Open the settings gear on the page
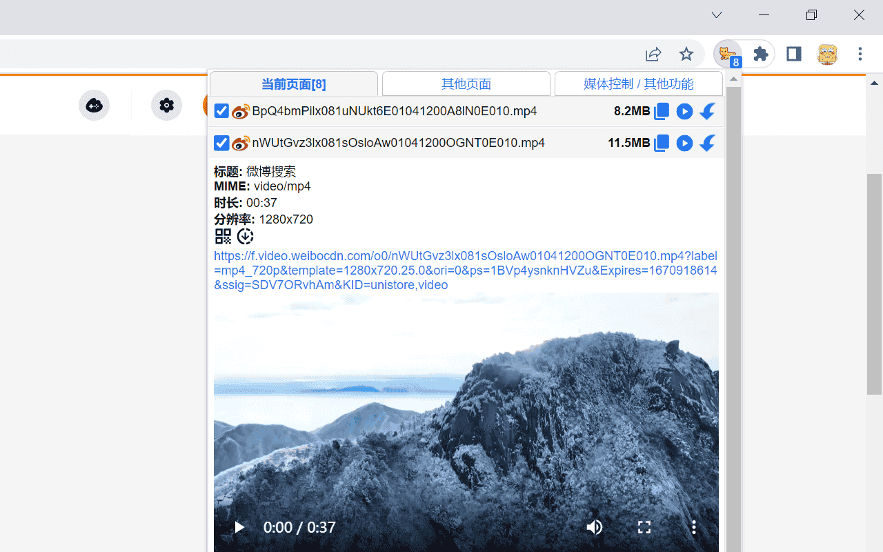The width and height of the screenshot is (883, 552). 166,105
